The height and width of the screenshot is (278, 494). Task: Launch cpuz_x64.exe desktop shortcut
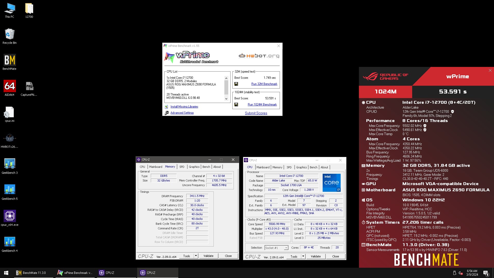click(10, 218)
